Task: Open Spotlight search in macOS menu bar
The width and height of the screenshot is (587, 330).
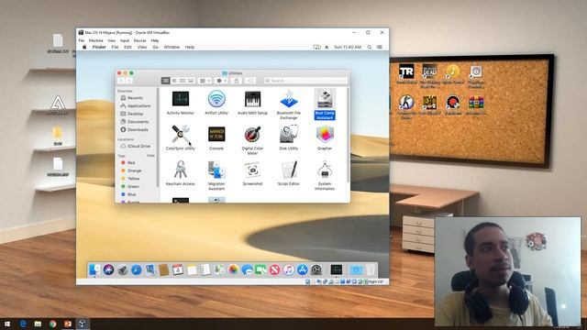Action: tap(370, 47)
